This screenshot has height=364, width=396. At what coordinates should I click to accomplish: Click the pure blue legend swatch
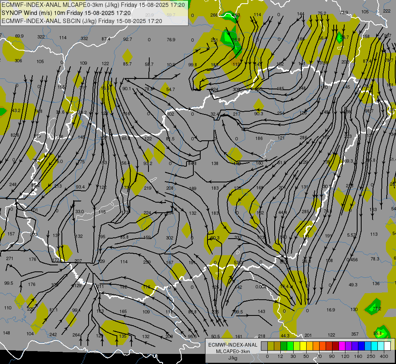361,346
